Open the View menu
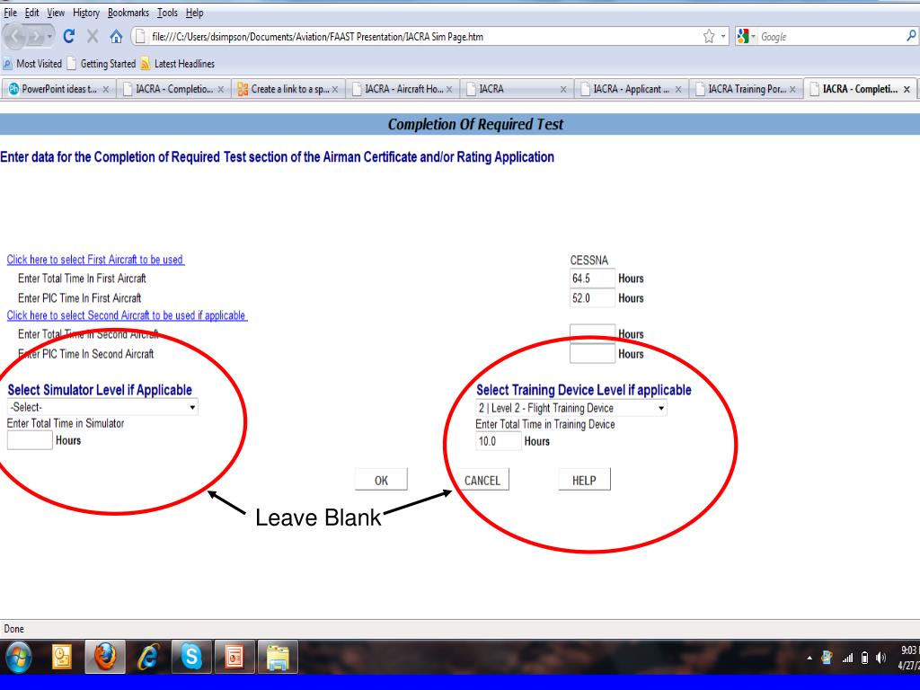 (x=56, y=13)
